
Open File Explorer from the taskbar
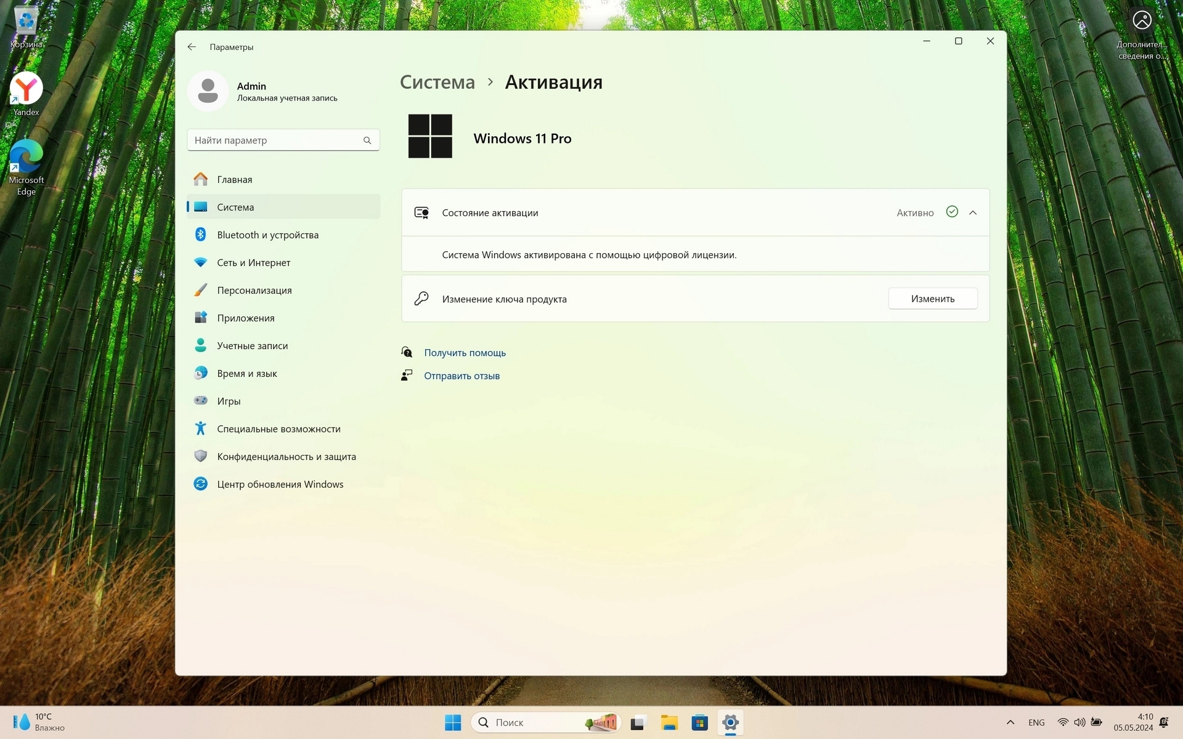click(x=669, y=722)
